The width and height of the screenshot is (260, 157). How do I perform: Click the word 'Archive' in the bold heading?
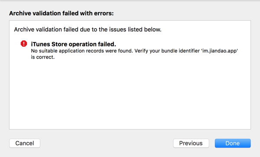click(x=20, y=13)
